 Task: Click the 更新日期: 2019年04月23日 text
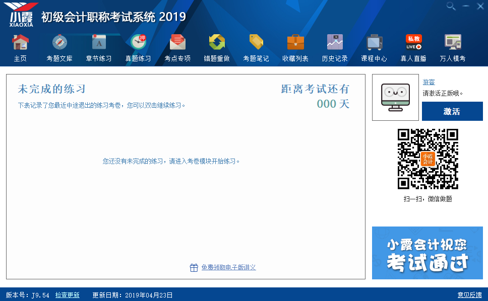tap(133, 295)
